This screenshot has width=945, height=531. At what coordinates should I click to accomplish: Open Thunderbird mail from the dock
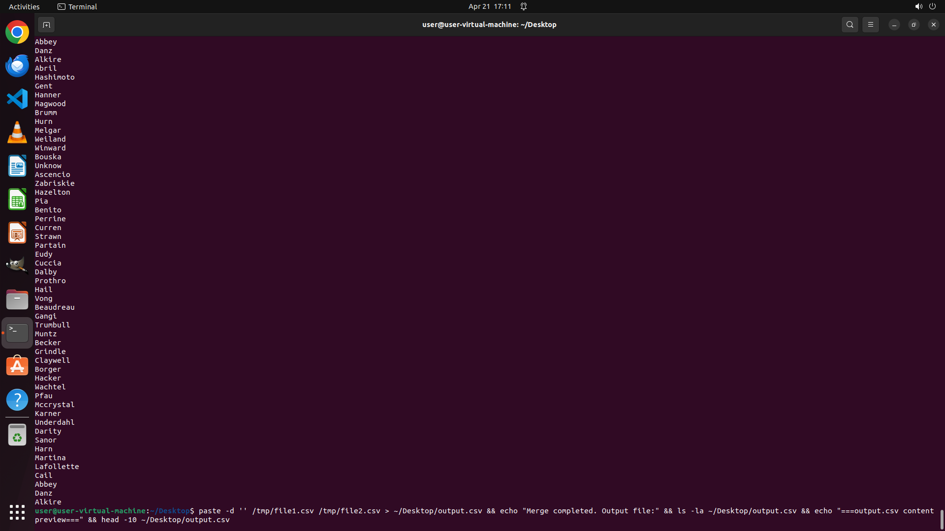[x=17, y=65]
